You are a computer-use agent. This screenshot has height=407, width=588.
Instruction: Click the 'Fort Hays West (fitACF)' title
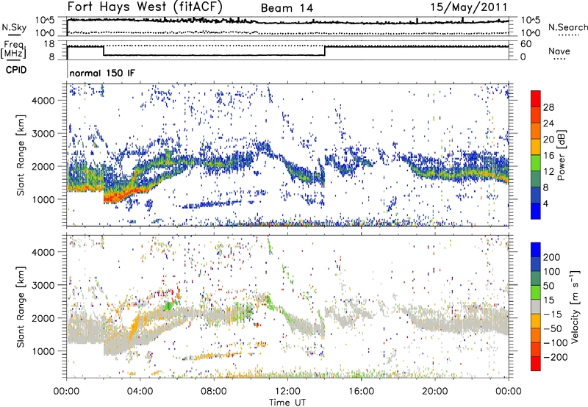[145, 7]
